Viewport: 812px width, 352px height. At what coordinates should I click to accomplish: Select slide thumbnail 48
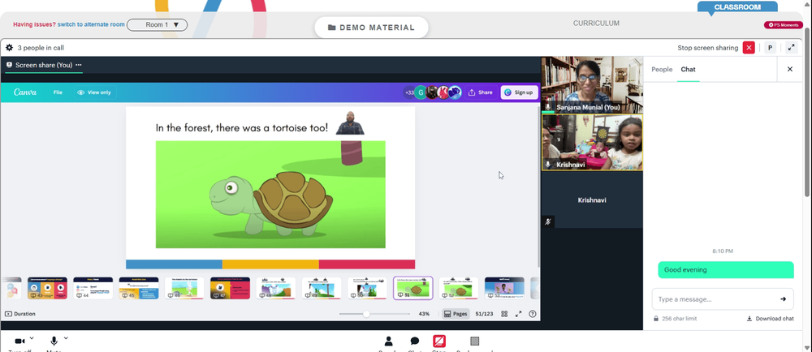[x=276, y=288]
